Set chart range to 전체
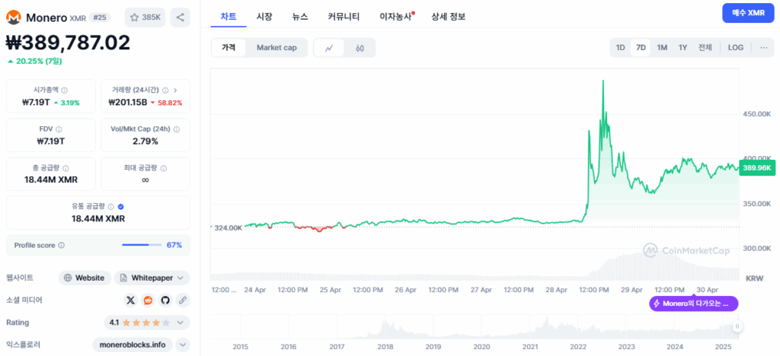 (705, 48)
